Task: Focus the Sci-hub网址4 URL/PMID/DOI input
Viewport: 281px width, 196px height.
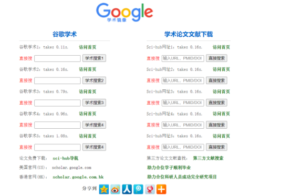Action: click(x=183, y=125)
